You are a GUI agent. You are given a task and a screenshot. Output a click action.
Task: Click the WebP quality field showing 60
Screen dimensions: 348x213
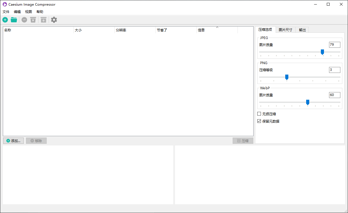click(334, 95)
